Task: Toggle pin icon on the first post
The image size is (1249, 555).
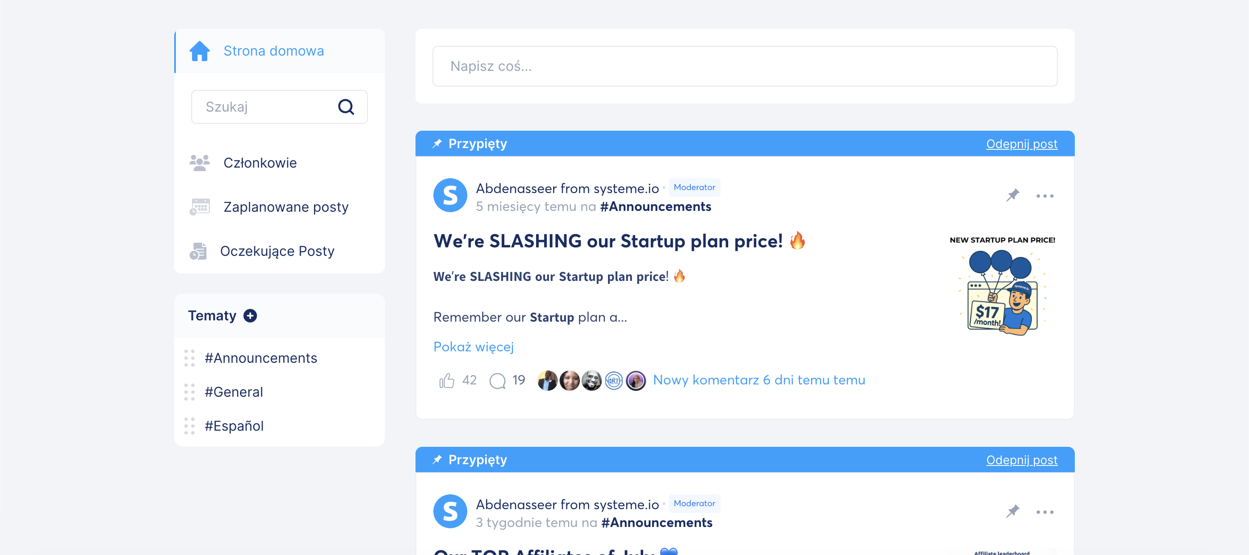Action: pyautogui.click(x=1012, y=196)
